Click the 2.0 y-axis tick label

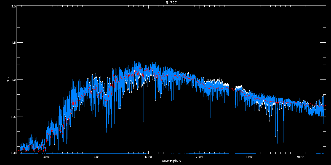click(13, 6)
